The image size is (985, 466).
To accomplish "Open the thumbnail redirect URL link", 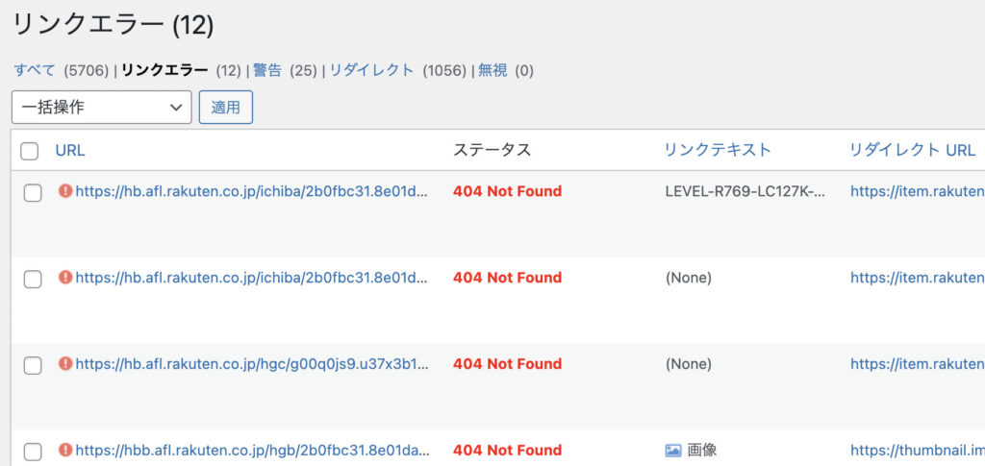I will coord(917,451).
